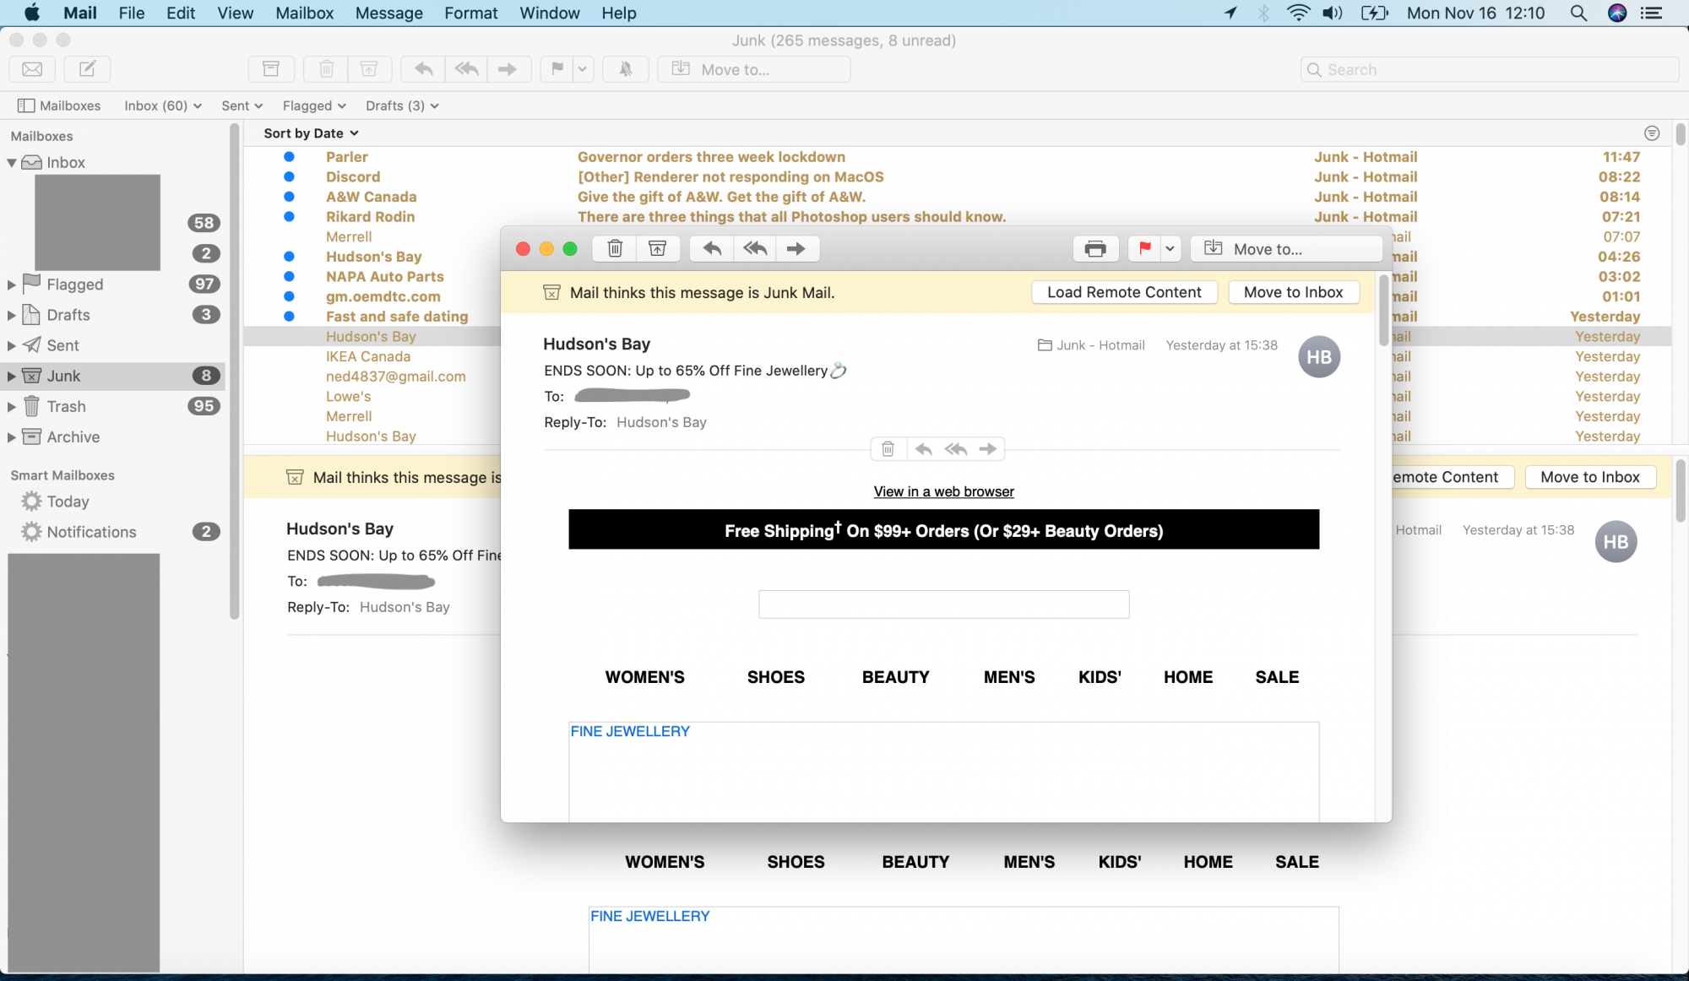Reply all using main toolbar icon
Viewport: 1689px width, 981px height.
[466, 69]
